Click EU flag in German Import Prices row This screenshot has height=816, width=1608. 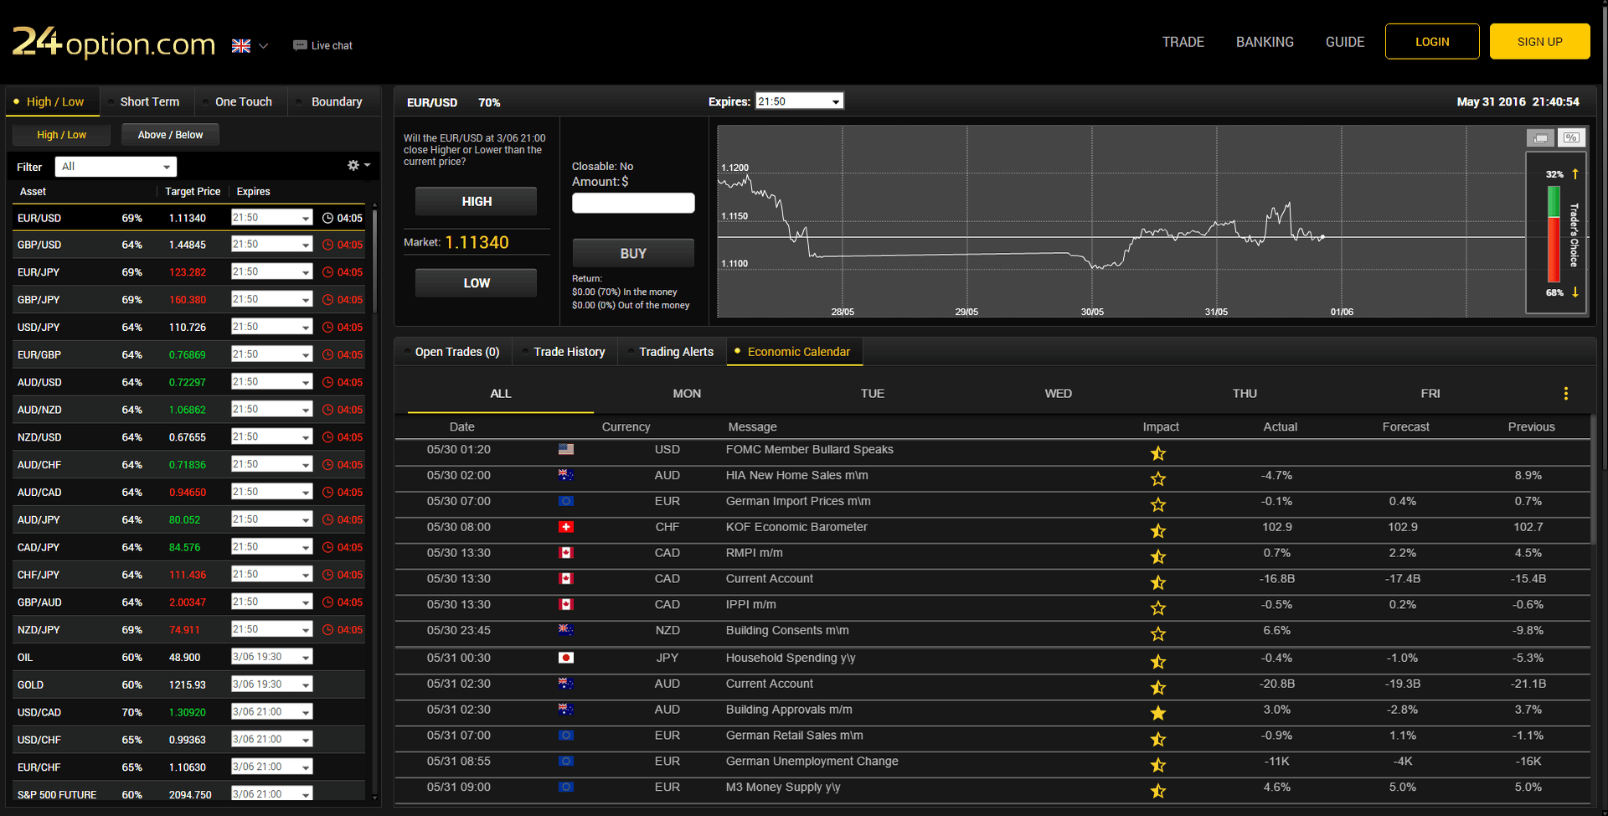[x=566, y=501]
